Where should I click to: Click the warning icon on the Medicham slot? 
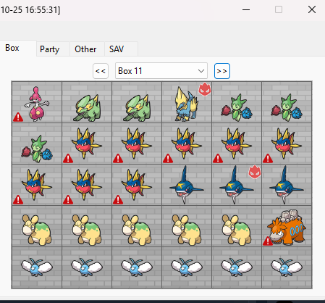(18, 117)
